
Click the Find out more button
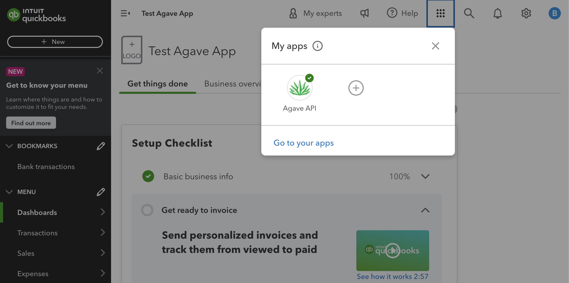pyautogui.click(x=31, y=123)
